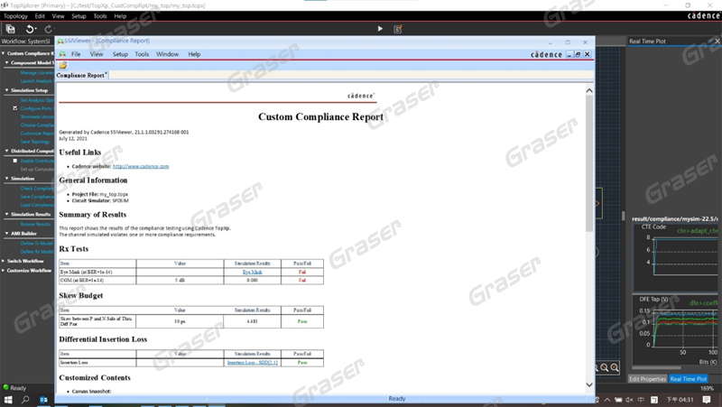Click the SSIViewer app icon beside File menu
This screenshot has height=407, width=722.
[62, 54]
